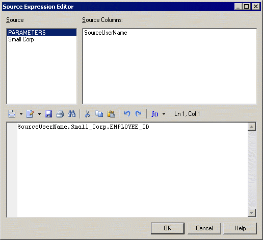Copy selection with the copy icon
Screen dimensions: 263x240
[x=99, y=114]
